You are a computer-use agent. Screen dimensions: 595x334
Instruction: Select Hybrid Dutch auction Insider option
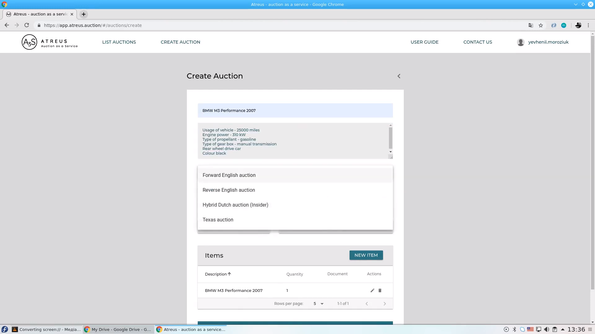coord(236,205)
